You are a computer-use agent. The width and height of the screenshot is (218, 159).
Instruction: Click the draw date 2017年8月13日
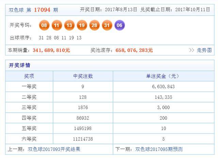point(121,10)
